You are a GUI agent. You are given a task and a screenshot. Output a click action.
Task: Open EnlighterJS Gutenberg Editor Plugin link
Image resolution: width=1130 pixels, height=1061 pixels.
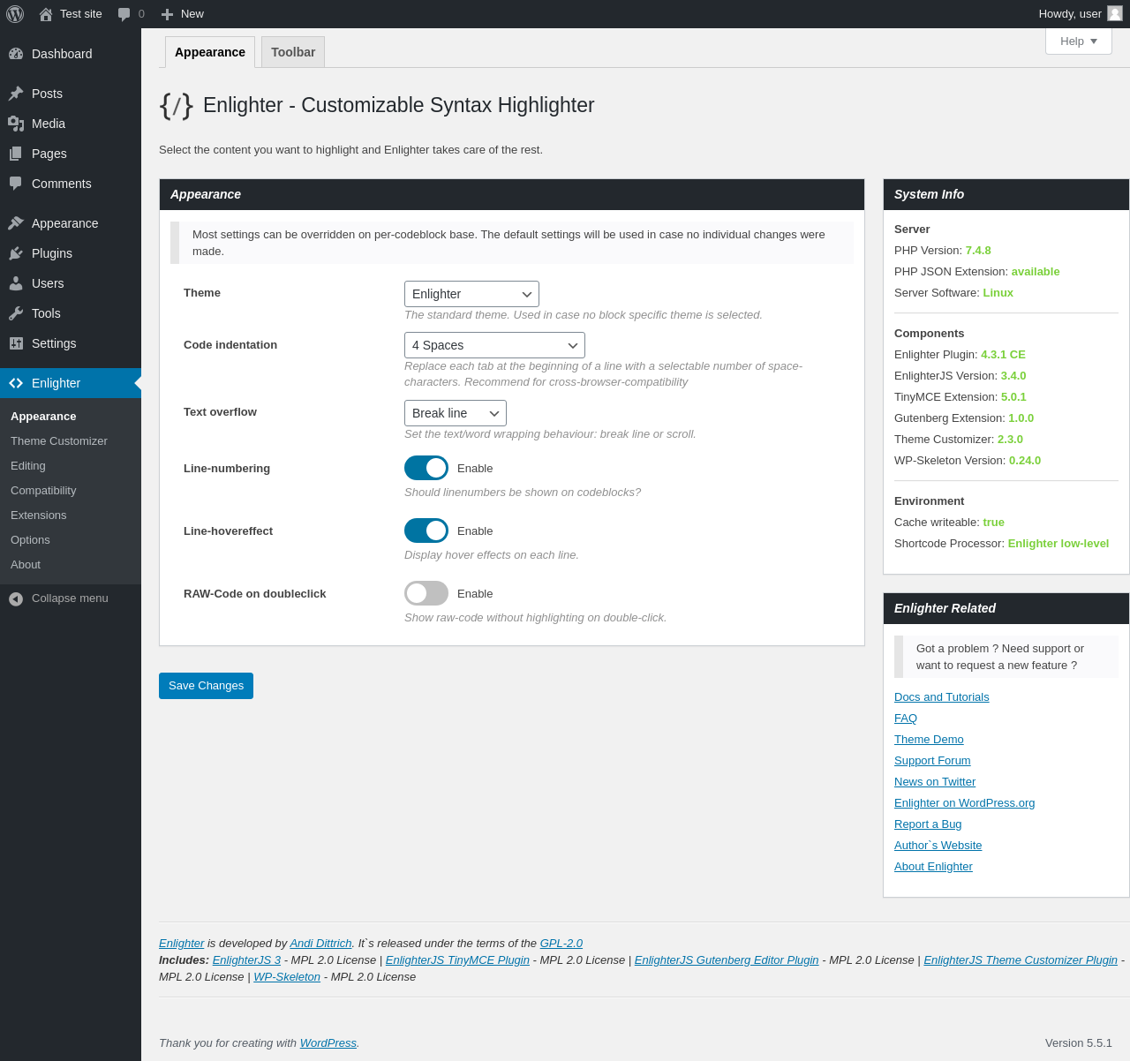tap(727, 960)
